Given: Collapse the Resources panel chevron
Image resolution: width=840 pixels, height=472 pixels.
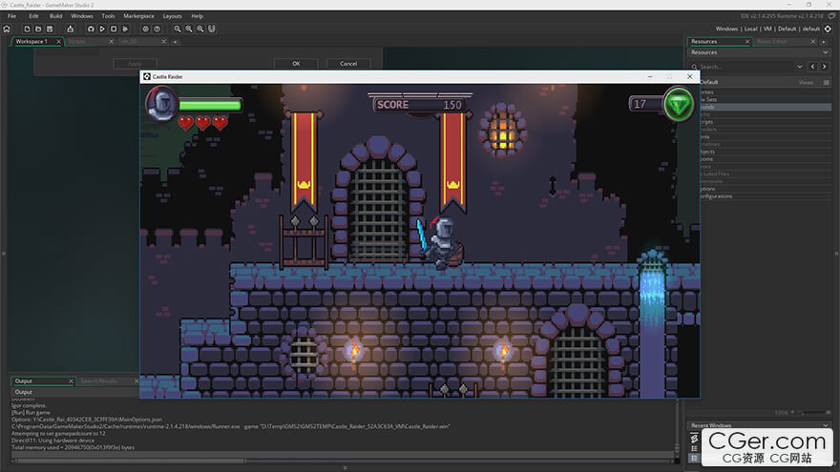Looking at the screenshot, I should tap(825, 52).
